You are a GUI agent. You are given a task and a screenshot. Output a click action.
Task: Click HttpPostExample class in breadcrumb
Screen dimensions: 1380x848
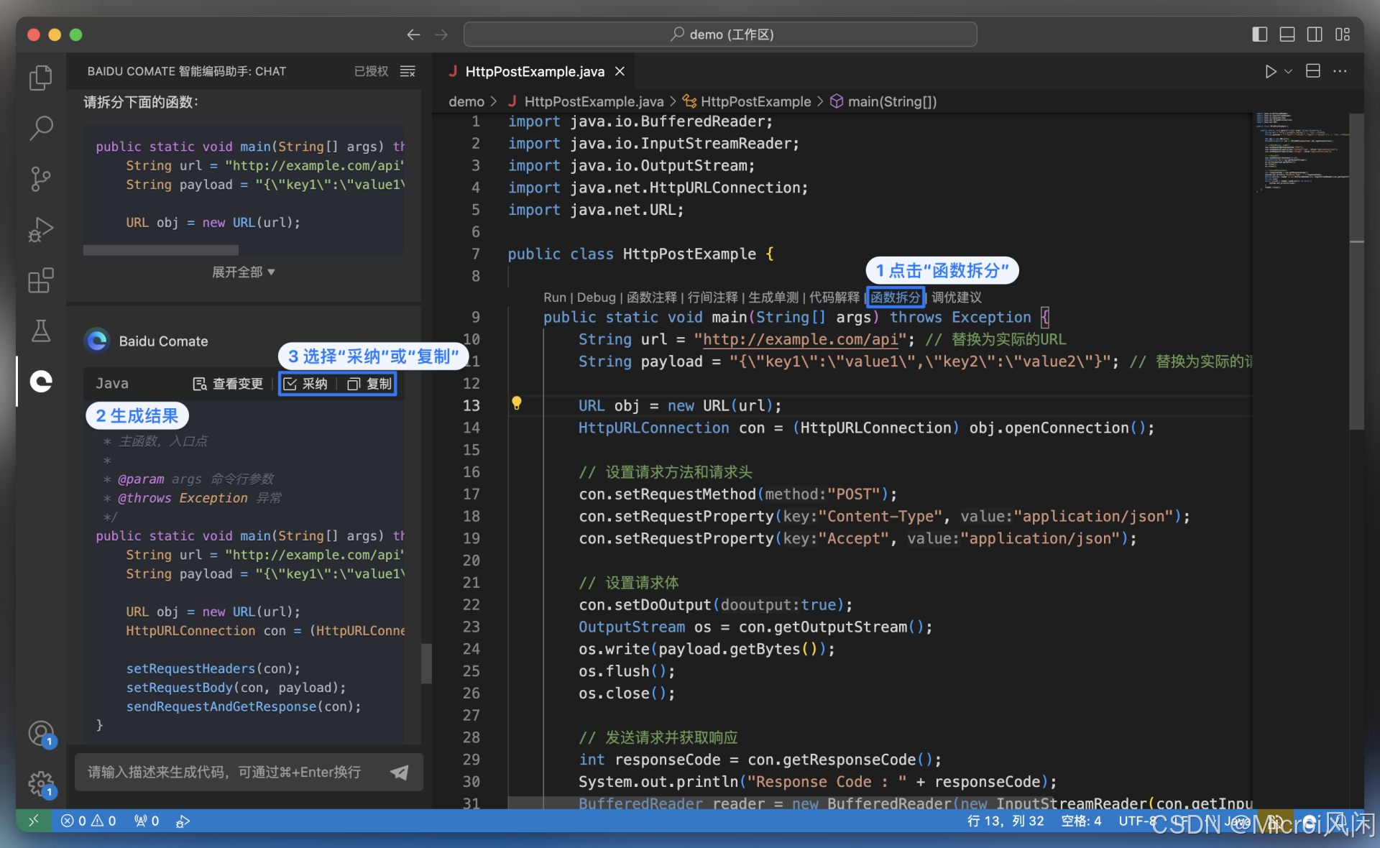(x=755, y=101)
